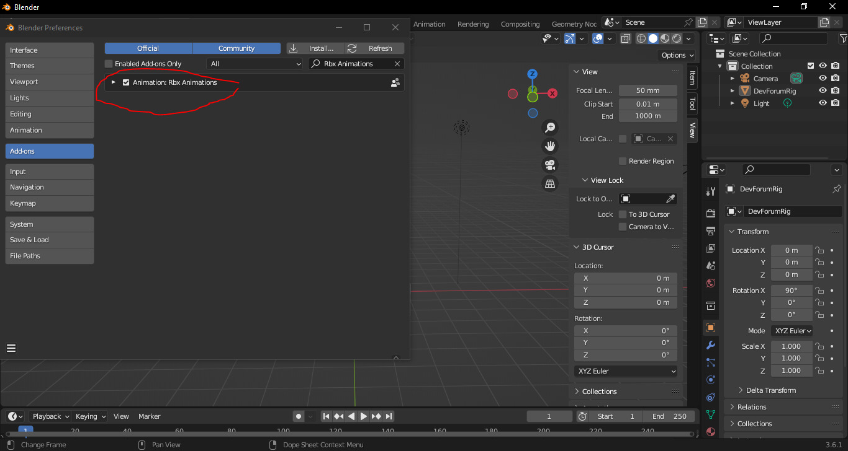This screenshot has height=451, width=848.
Task: Open the add-ons category filter dropdown
Action: [255, 63]
